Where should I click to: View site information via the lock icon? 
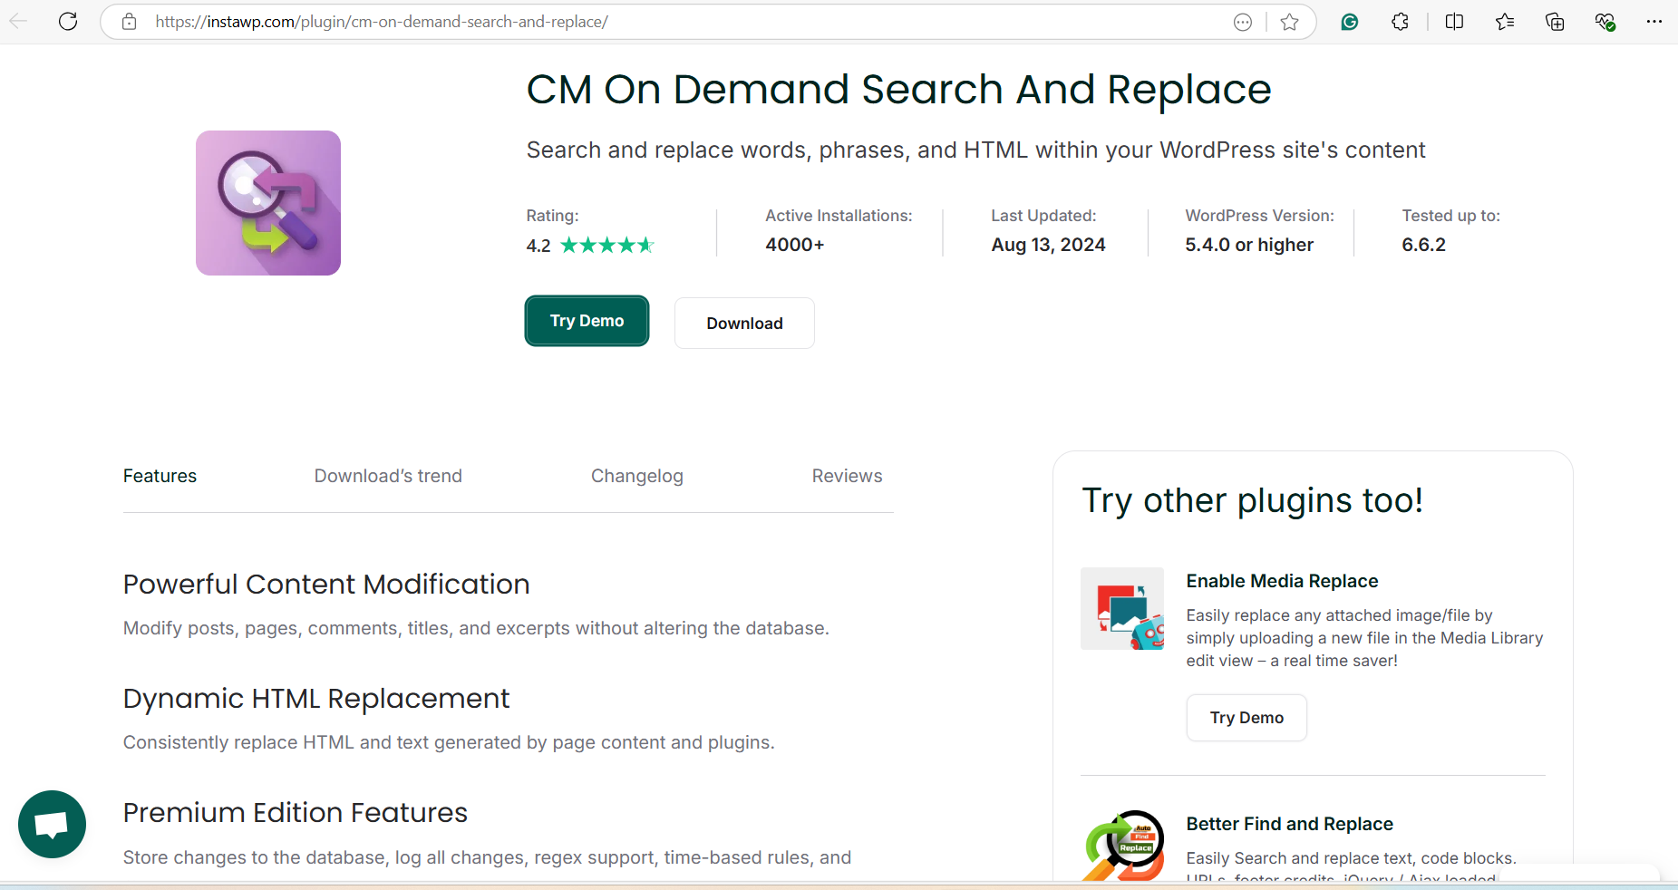(129, 22)
